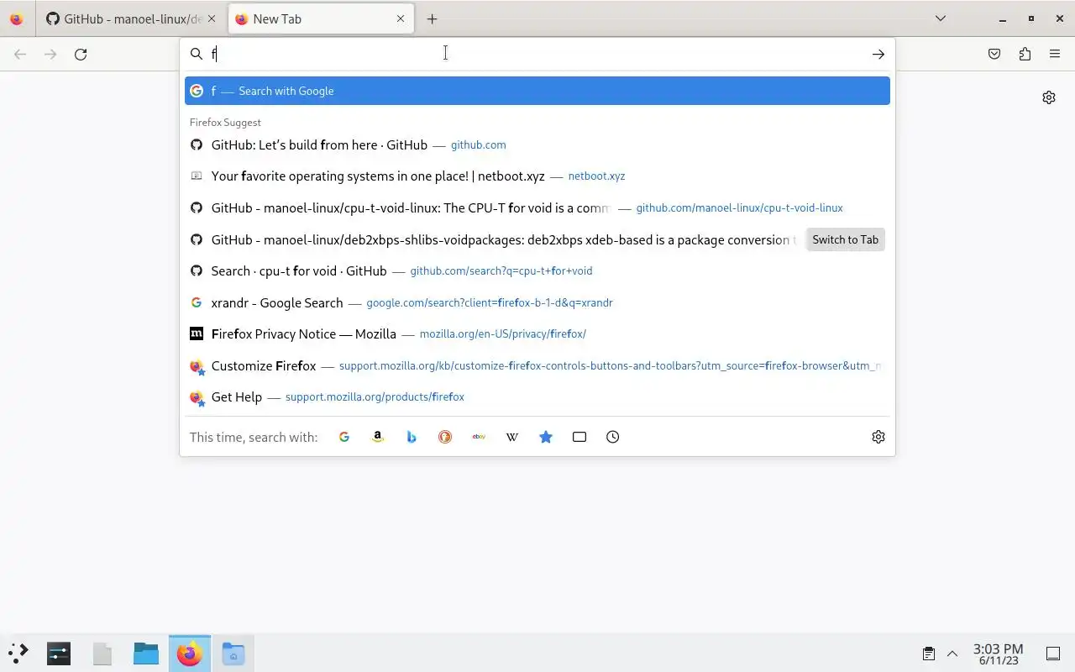Open a new tab with plus button
Viewport: 1075px width, 672px height.
(x=432, y=18)
